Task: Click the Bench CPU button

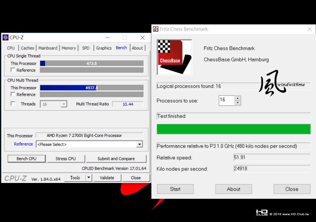Action: [x=27, y=159]
